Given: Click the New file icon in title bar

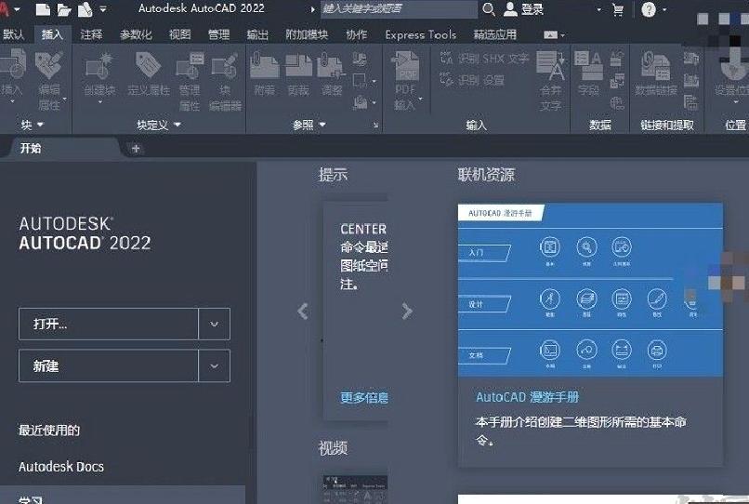Looking at the screenshot, I should click(43, 9).
